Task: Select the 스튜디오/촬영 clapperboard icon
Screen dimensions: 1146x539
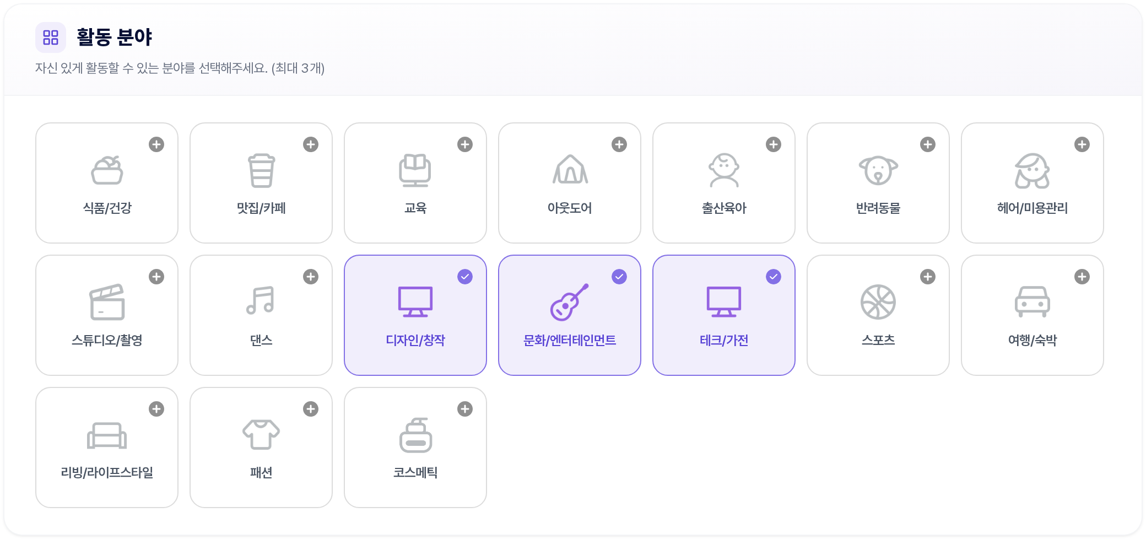Action: [107, 302]
